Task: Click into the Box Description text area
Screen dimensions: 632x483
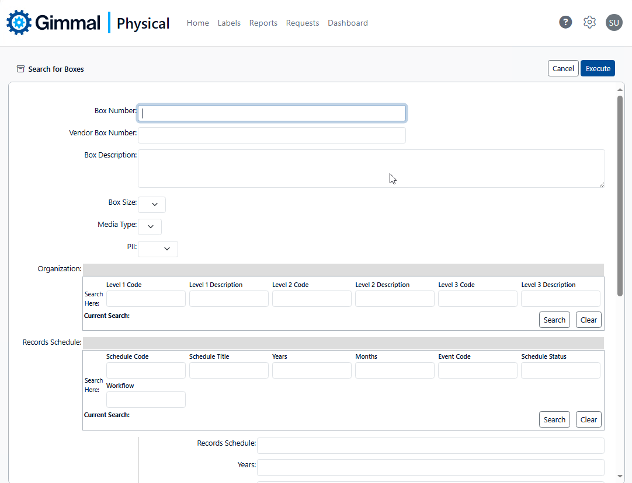Action: tap(371, 169)
